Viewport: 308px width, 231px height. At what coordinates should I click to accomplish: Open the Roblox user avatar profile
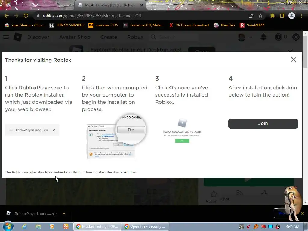[242, 37]
